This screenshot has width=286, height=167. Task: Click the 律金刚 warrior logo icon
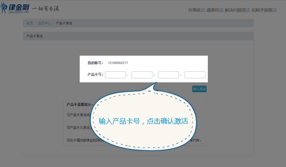(6, 8)
